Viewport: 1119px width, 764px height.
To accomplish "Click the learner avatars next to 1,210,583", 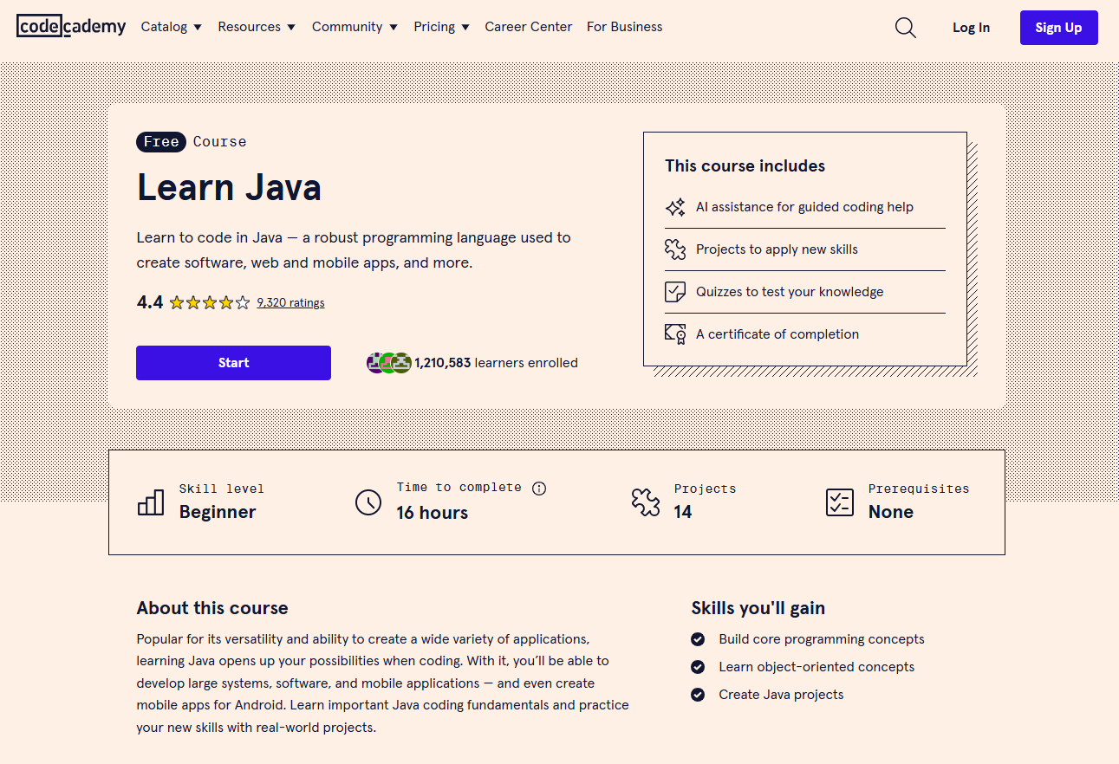I will tap(388, 363).
